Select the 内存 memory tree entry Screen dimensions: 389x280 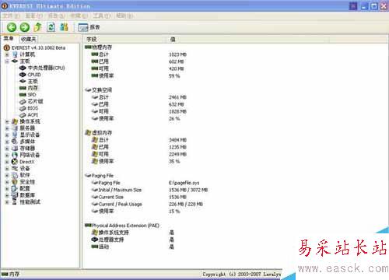[33, 88]
